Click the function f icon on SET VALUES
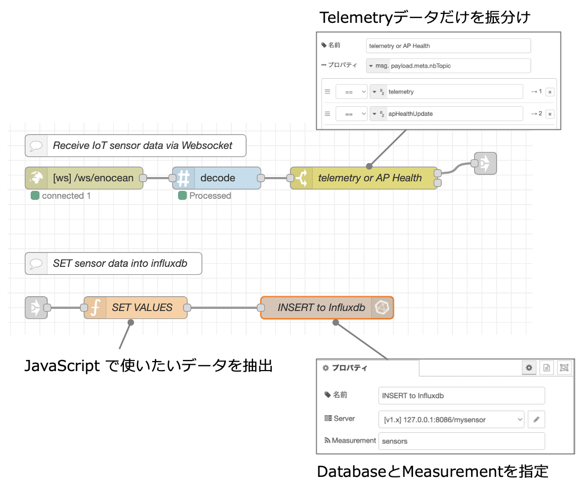This screenshot has height=487, width=588. tap(95, 308)
